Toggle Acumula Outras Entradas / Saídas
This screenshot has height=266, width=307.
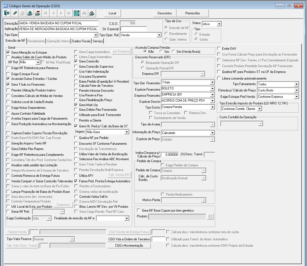pos(8,79)
